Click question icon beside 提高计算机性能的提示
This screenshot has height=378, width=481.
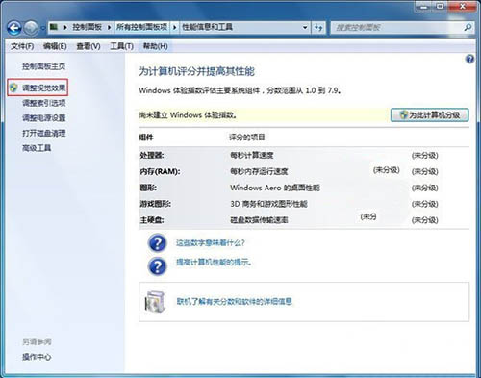tap(157, 266)
